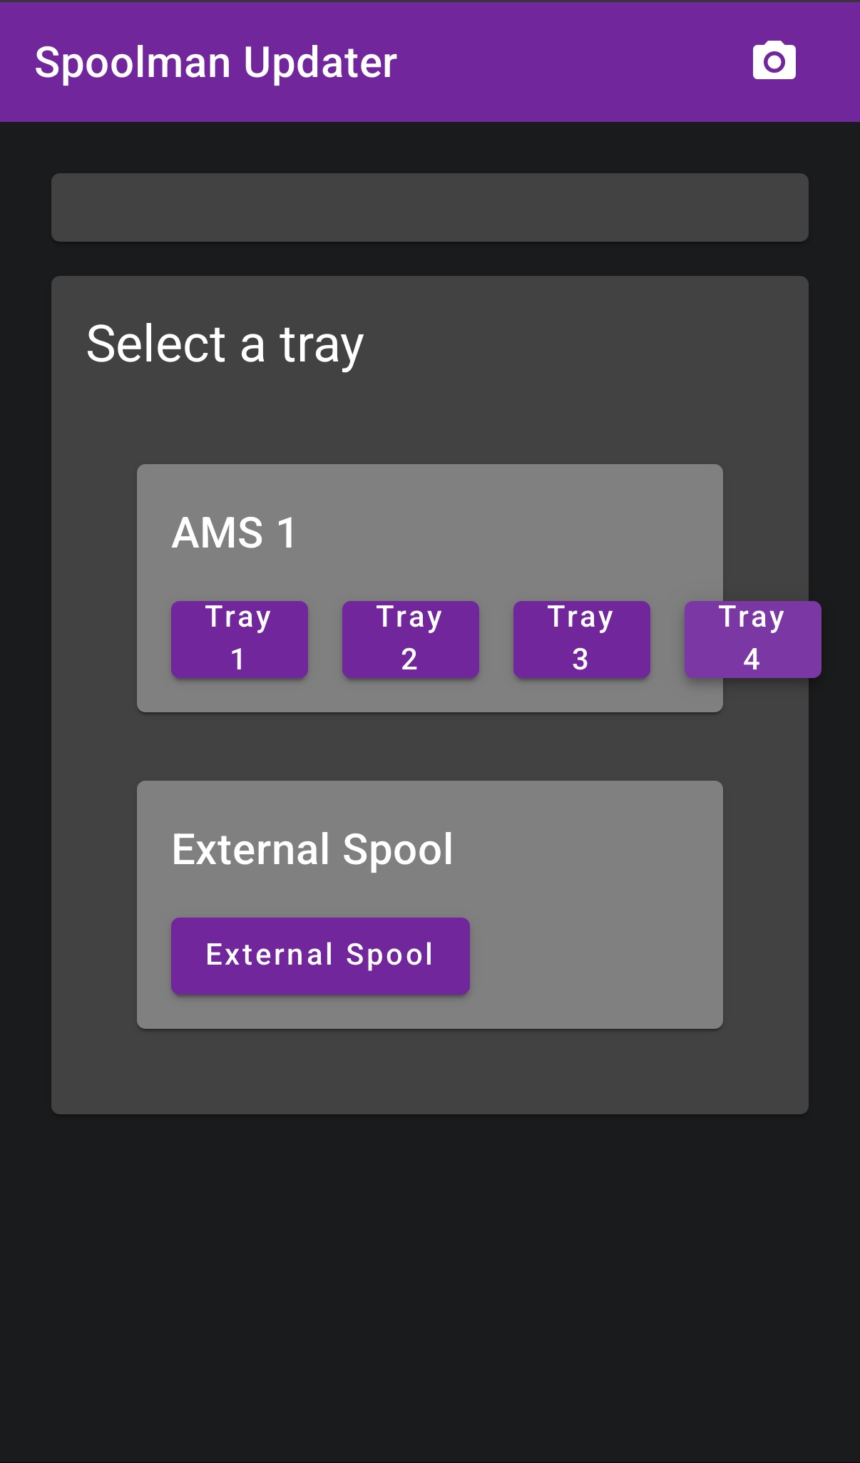This screenshot has width=860, height=1463.
Task: Click the Select a tray heading
Action: pos(225,344)
